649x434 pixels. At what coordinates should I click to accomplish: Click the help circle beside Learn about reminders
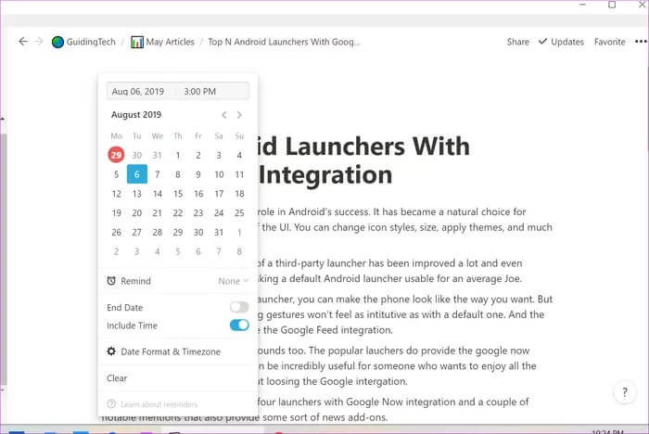tap(111, 403)
